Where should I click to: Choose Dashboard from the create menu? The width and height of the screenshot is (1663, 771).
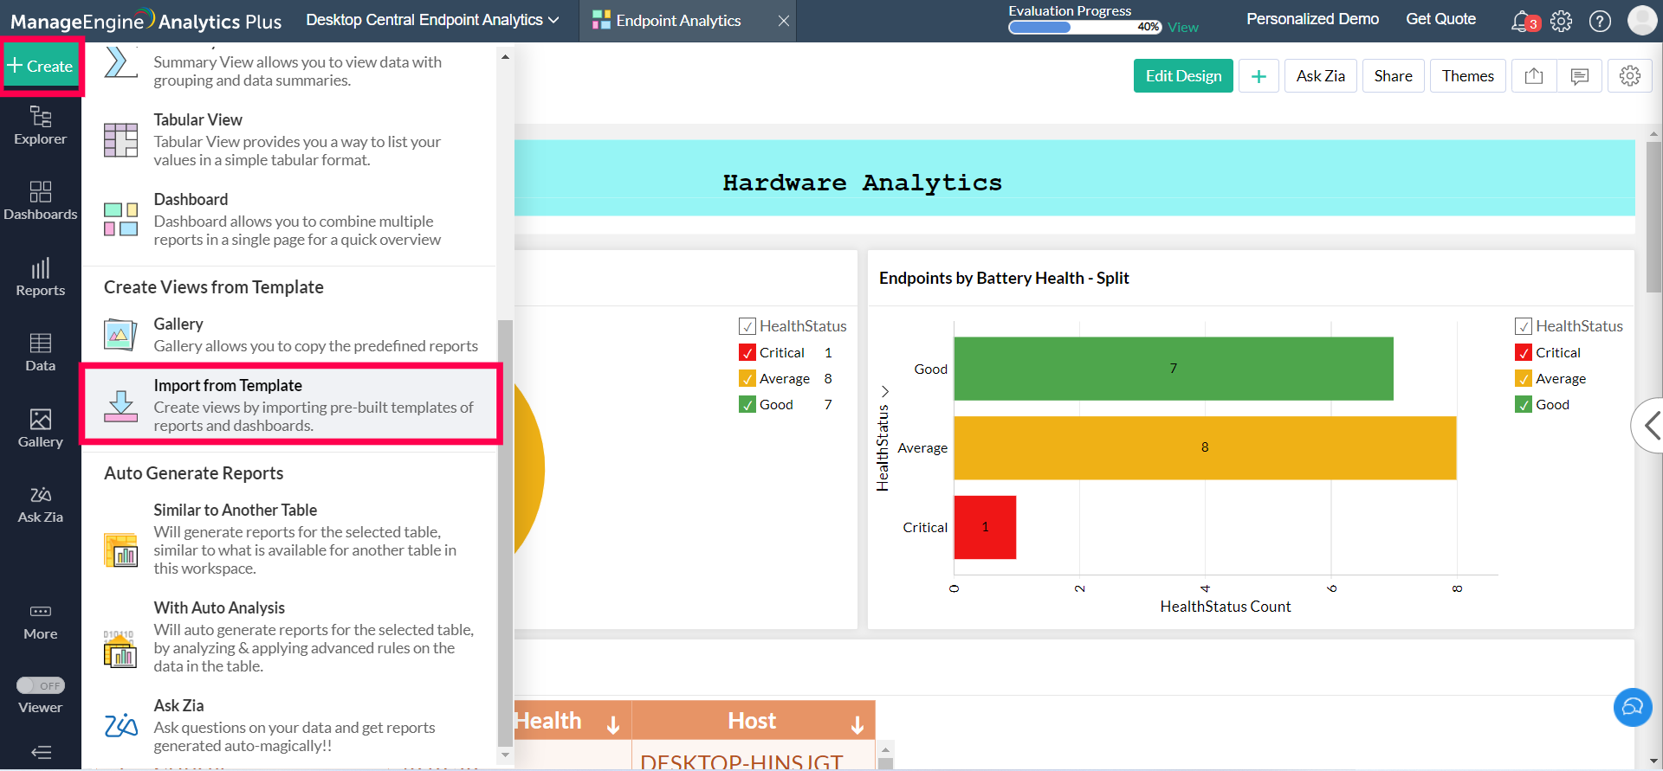click(x=289, y=219)
